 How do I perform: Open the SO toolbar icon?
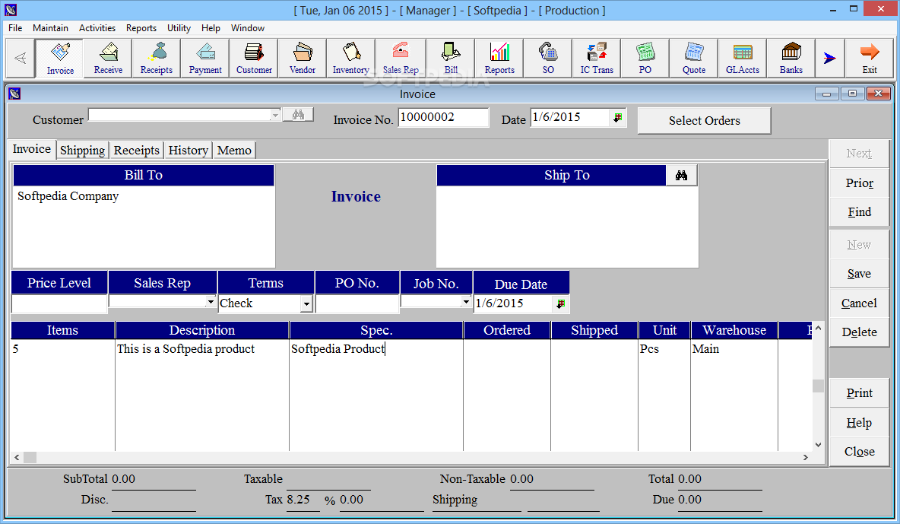tap(548, 58)
